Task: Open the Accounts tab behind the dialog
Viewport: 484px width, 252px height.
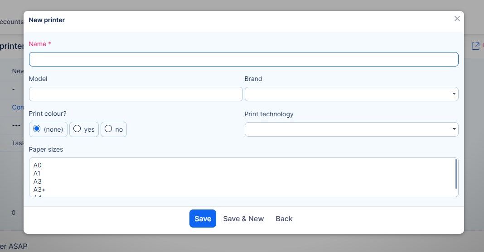Action: coord(11,22)
